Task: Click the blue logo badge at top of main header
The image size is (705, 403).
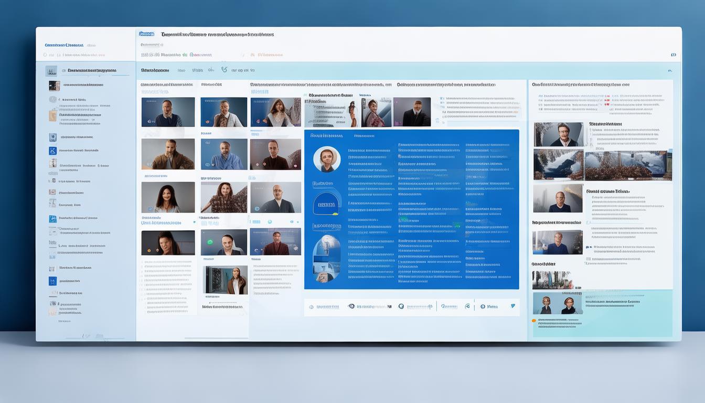Action: coord(146,34)
